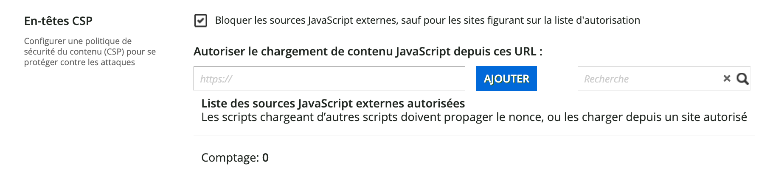Click the 'Configurer une politique de sécurité' description

pyautogui.click(x=90, y=52)
